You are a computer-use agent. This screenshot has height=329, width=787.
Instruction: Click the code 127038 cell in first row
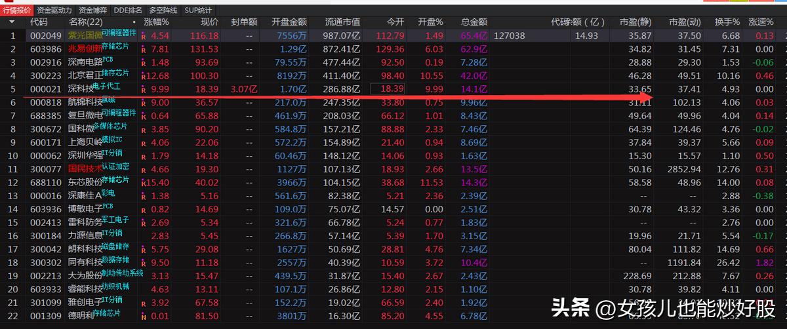(x=508, y=36)
